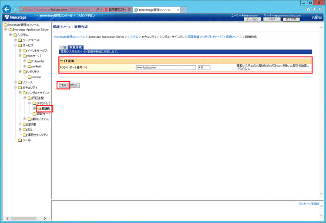Click the browser home icon

point(309,9)
